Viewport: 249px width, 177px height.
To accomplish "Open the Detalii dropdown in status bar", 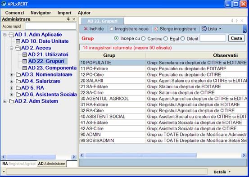I will (x=229, y=172).
